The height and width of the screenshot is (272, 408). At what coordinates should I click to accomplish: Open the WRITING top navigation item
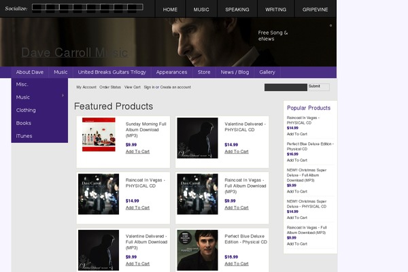click(x=275, y=10)
